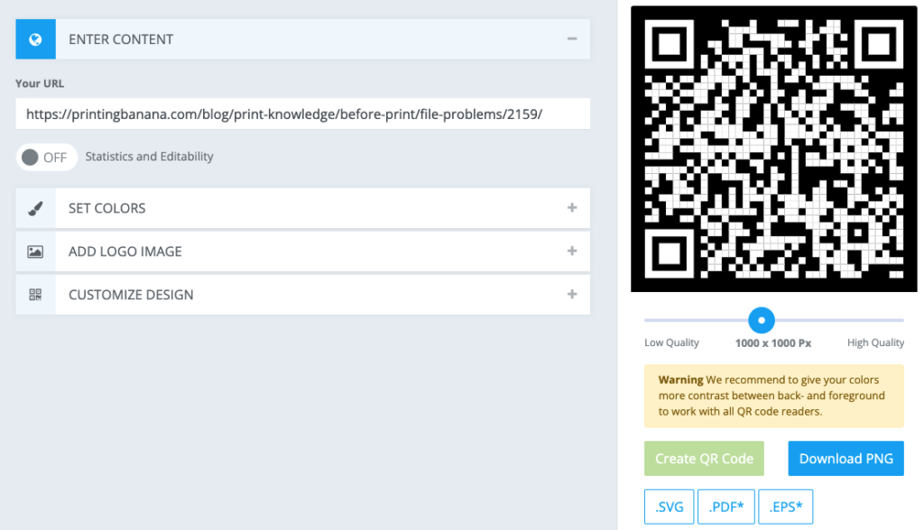Click the High Quality label

(x=875, y=343)
